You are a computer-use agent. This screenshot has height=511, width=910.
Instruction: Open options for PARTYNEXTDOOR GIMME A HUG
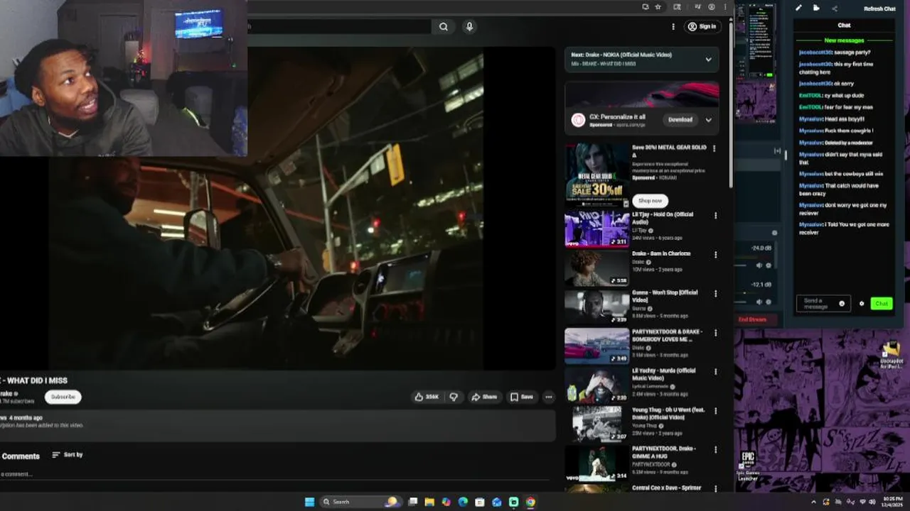[715, 449]
